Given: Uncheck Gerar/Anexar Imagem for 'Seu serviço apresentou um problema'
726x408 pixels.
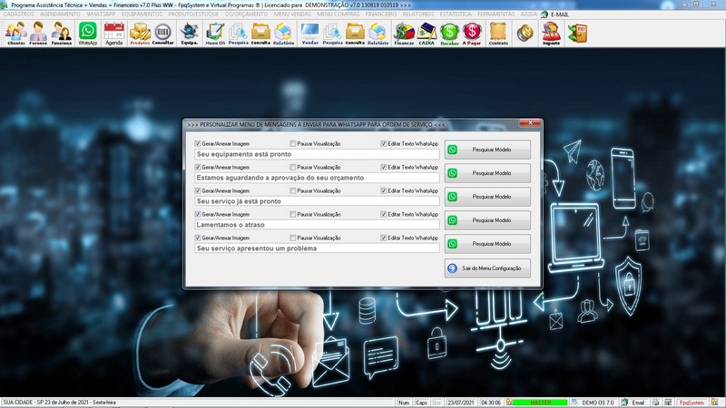Looking at the screenshot, I should tap(198, 238).
